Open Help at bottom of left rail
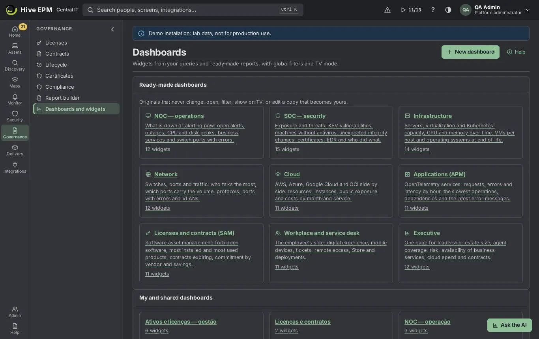The image size is (539, 339). click(15, 329)
